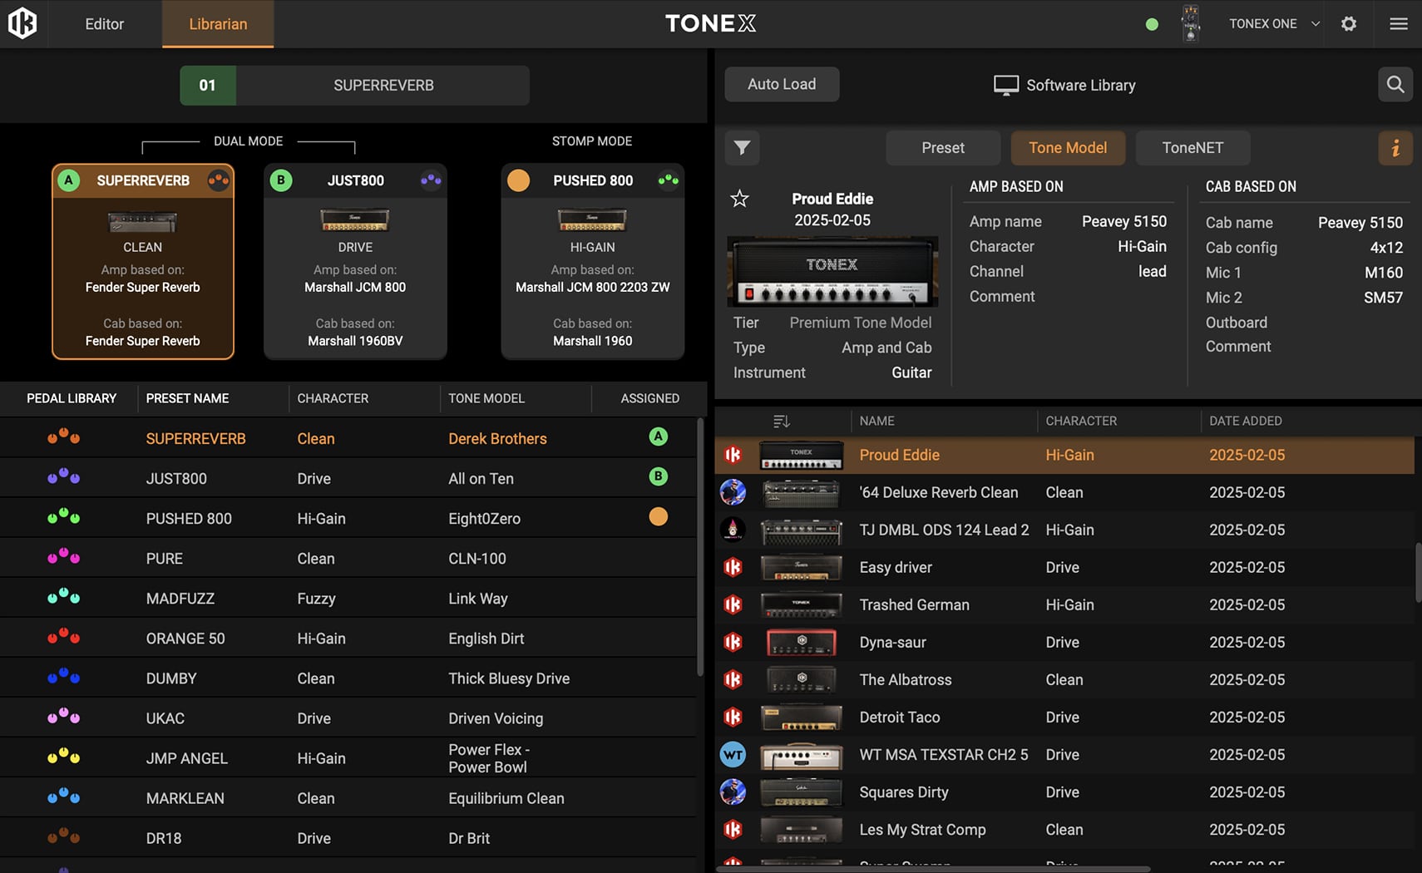
Task: Click the sort icon above the model list
Action: point(781,421)
